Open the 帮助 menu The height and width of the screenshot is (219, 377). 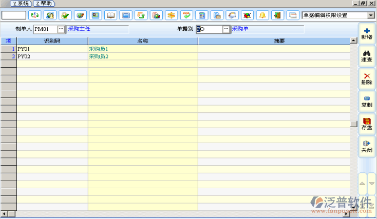coord(43,4)
